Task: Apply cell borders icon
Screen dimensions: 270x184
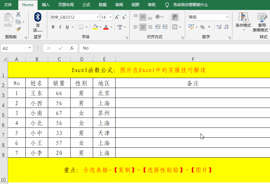Action: point(81,27)
